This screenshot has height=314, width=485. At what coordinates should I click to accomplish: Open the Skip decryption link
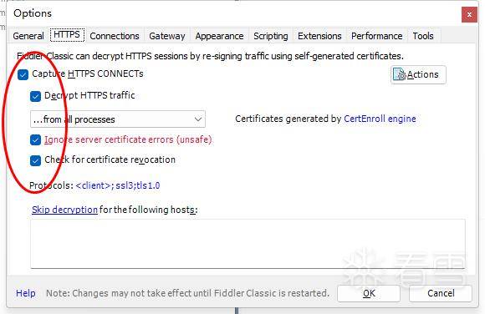[x=64, y=210]
